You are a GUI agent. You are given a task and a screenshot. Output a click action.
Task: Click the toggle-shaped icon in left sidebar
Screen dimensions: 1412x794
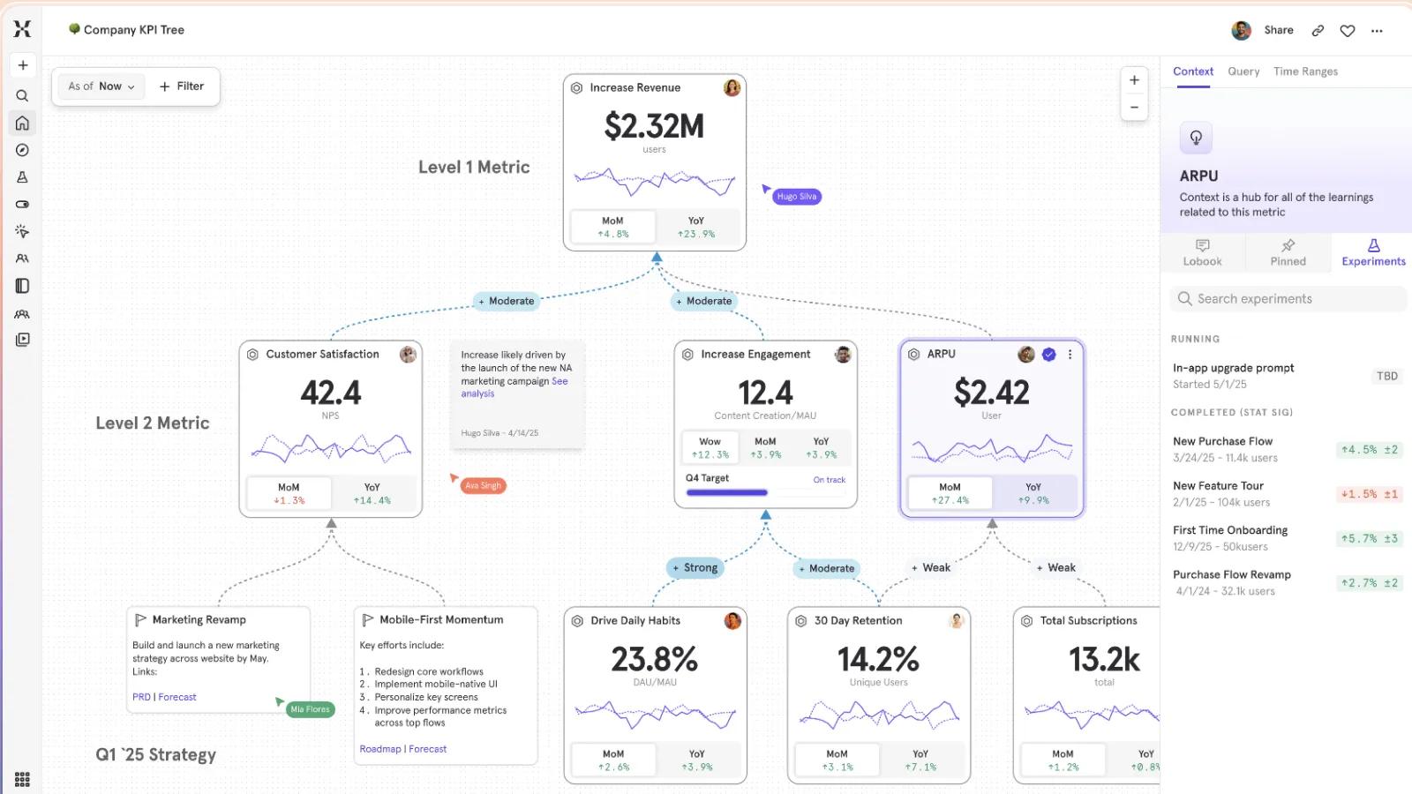23,204
